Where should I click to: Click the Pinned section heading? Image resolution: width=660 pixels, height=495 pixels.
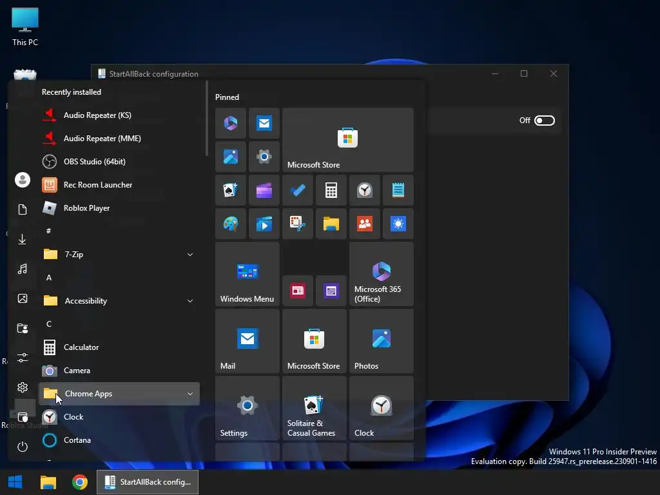tap(227, 97)
